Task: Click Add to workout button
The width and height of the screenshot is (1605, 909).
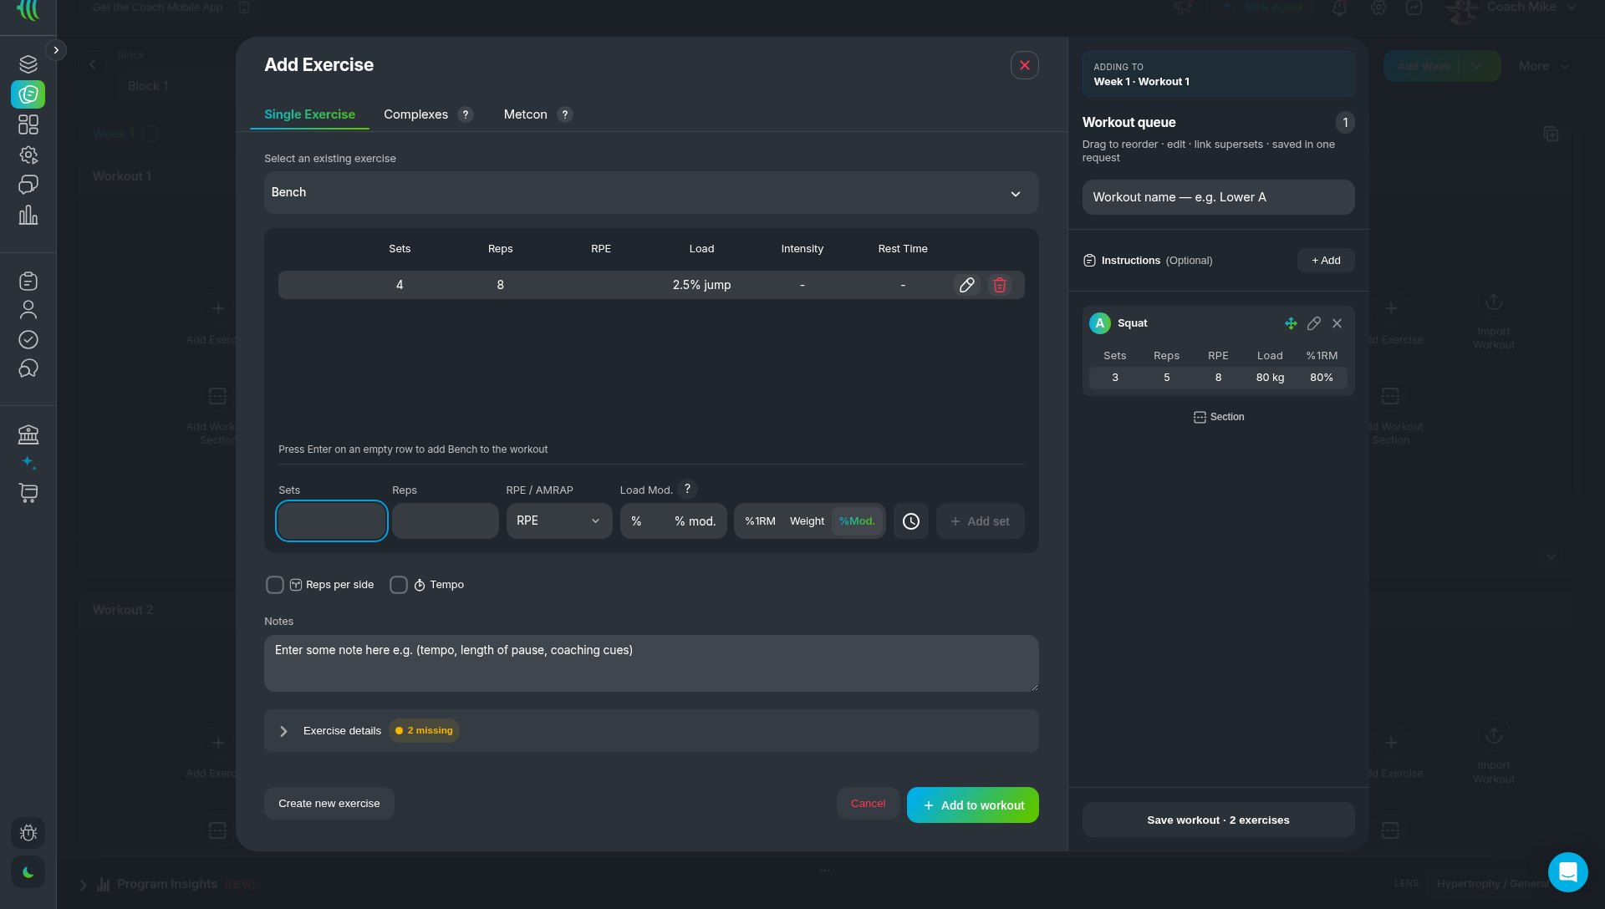Action: 972,805
